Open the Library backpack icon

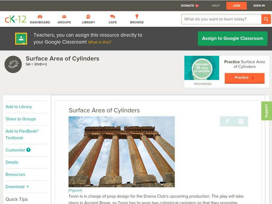click(88, 17)
